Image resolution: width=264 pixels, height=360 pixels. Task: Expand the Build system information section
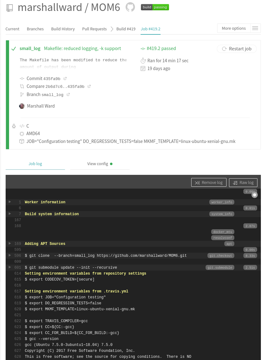(10, 214)
